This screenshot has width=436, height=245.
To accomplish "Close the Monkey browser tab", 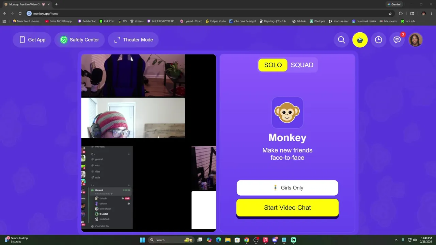I will point(49,4).
